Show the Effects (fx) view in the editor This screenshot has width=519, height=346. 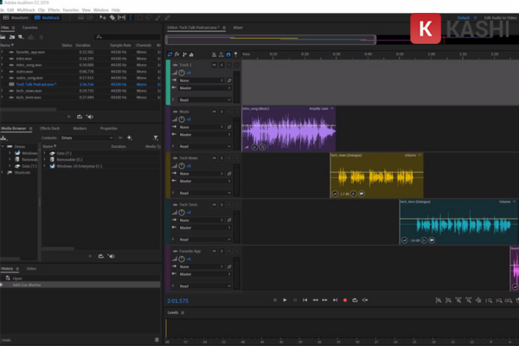point(177,54)
